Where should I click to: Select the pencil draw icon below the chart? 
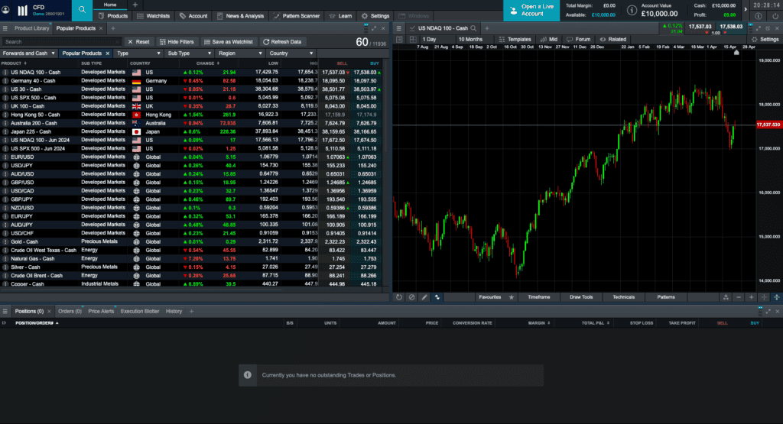pos(424,297)
